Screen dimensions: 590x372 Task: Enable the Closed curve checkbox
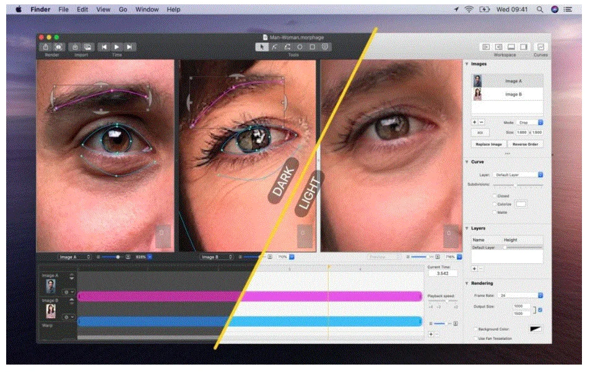coord(495,196)
